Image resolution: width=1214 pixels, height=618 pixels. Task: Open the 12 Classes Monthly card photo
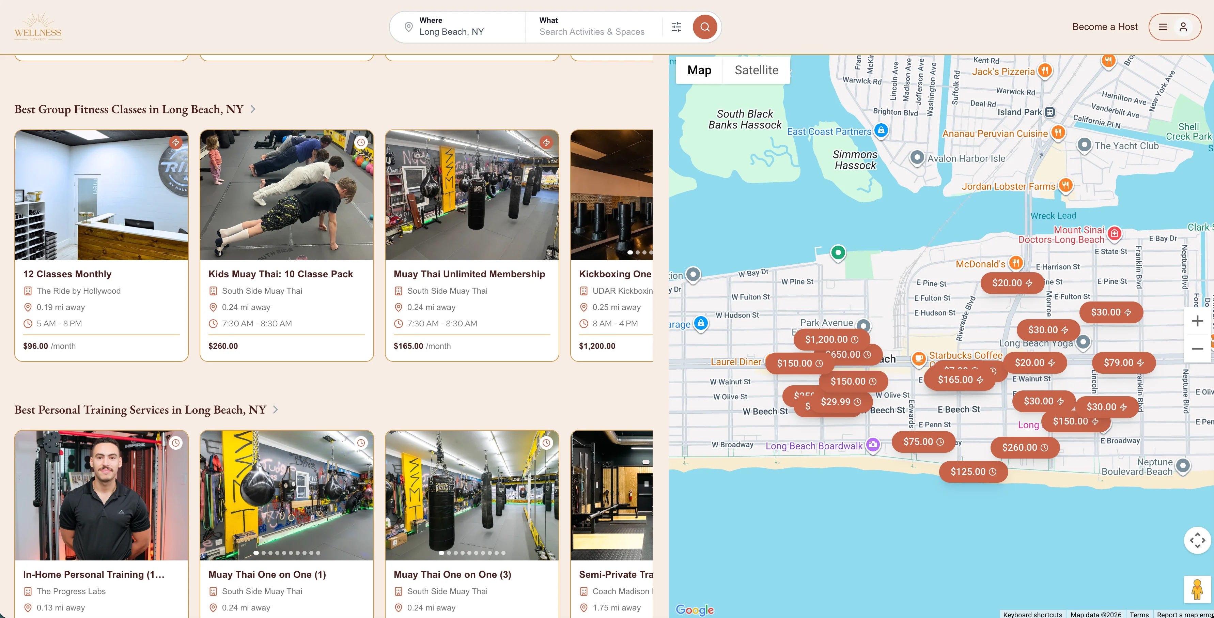(101, 195)
